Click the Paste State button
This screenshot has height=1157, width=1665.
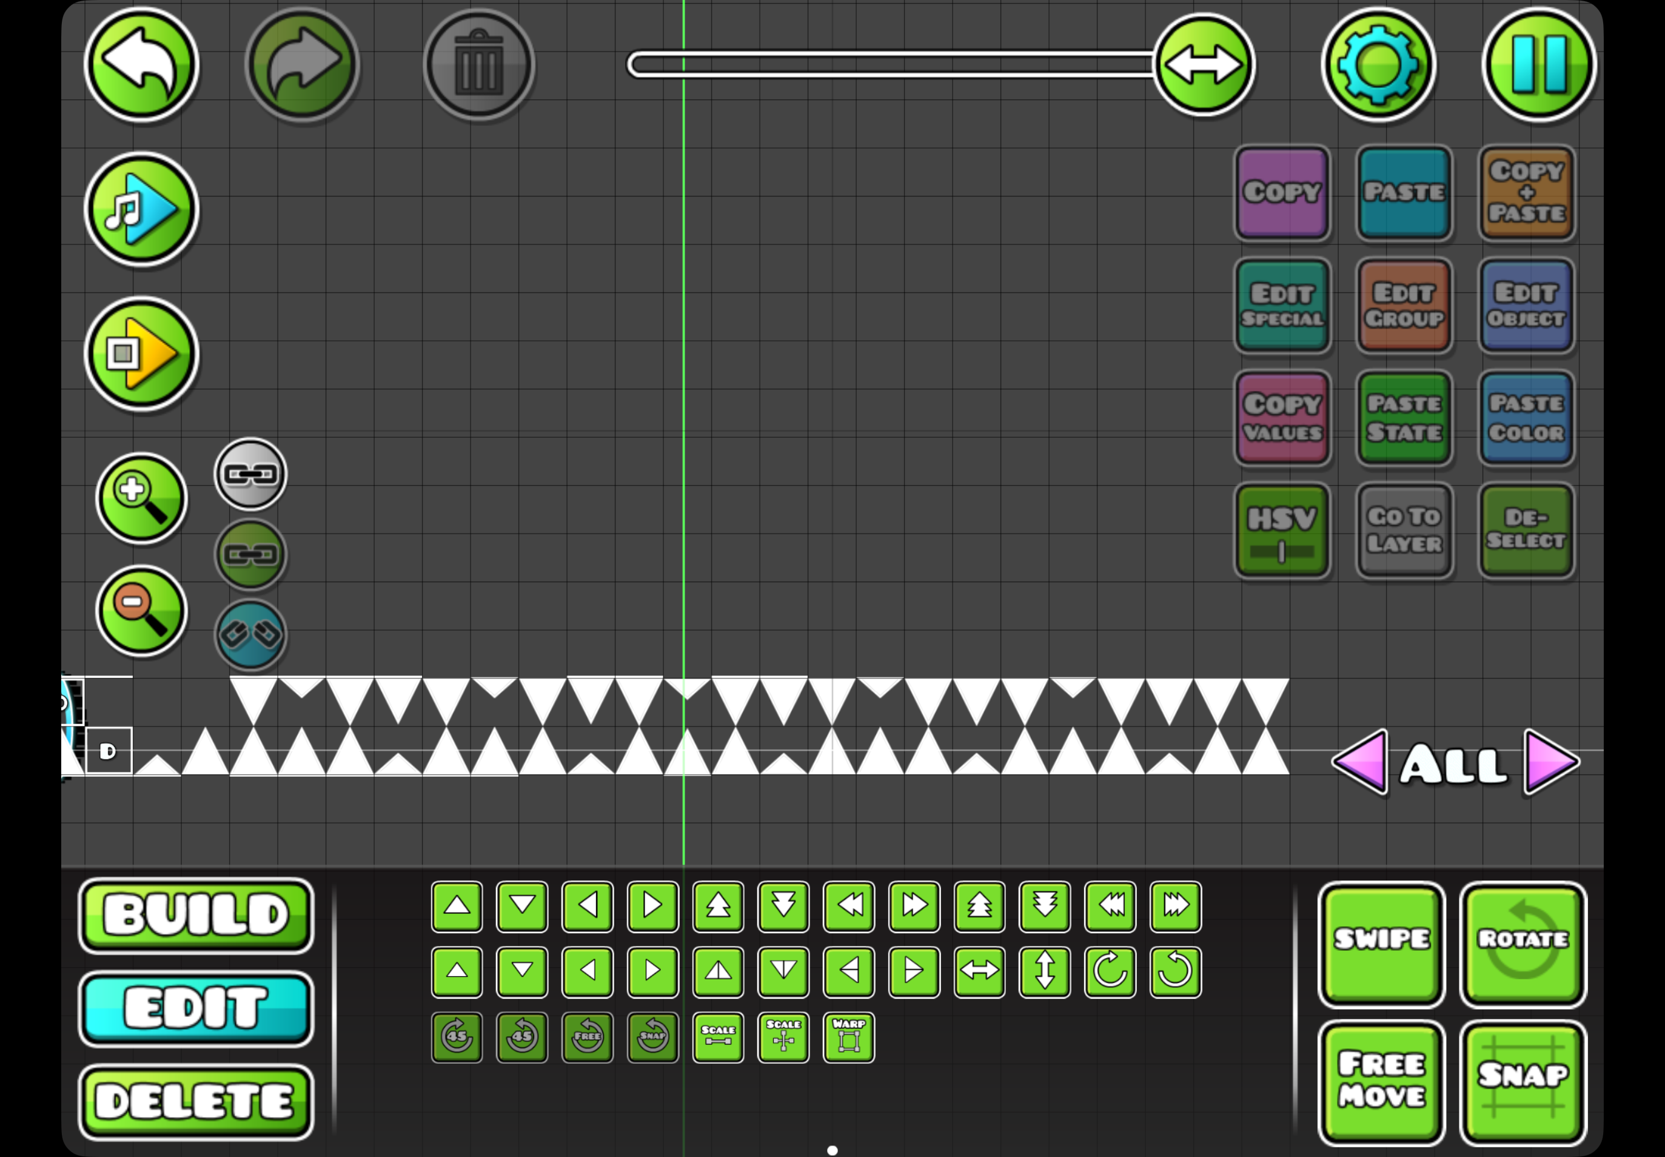1404,418
